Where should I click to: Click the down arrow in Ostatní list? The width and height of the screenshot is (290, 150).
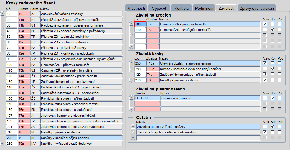pos(133,138)
